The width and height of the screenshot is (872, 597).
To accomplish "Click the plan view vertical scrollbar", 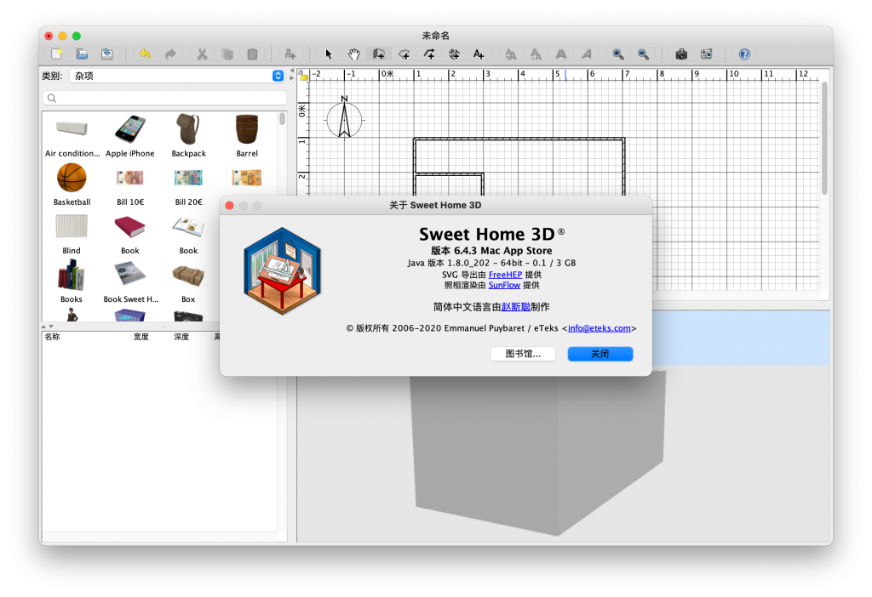I will click(x=824, y=138).
